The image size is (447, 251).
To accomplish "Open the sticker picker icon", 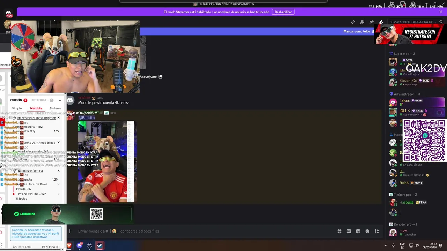I will [358, 231].
